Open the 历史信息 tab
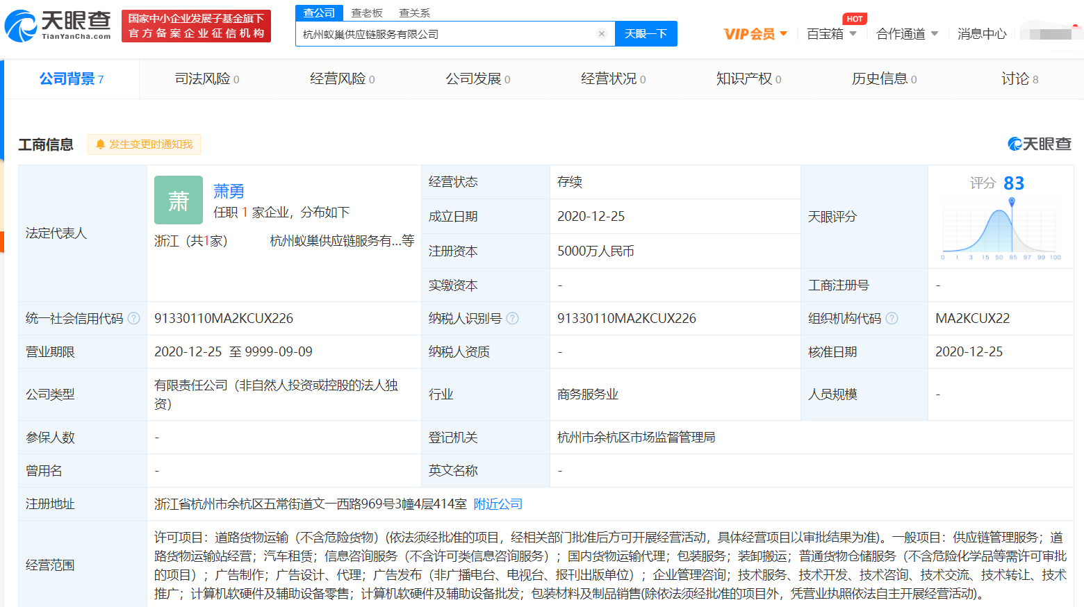Screen dimensions: 1084x607 click(885, 79)
